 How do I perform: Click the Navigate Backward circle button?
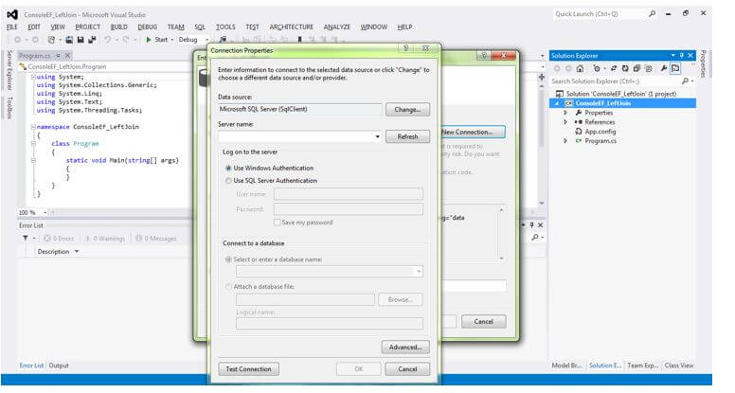(18, 40)
